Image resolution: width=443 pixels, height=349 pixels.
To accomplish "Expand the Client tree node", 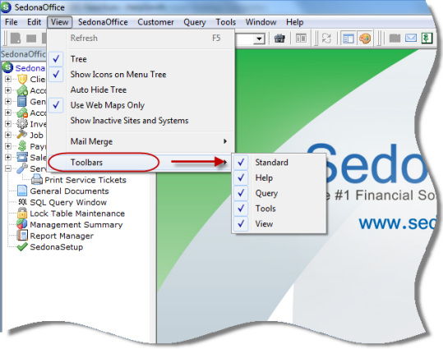I will (x=8, y=79).
